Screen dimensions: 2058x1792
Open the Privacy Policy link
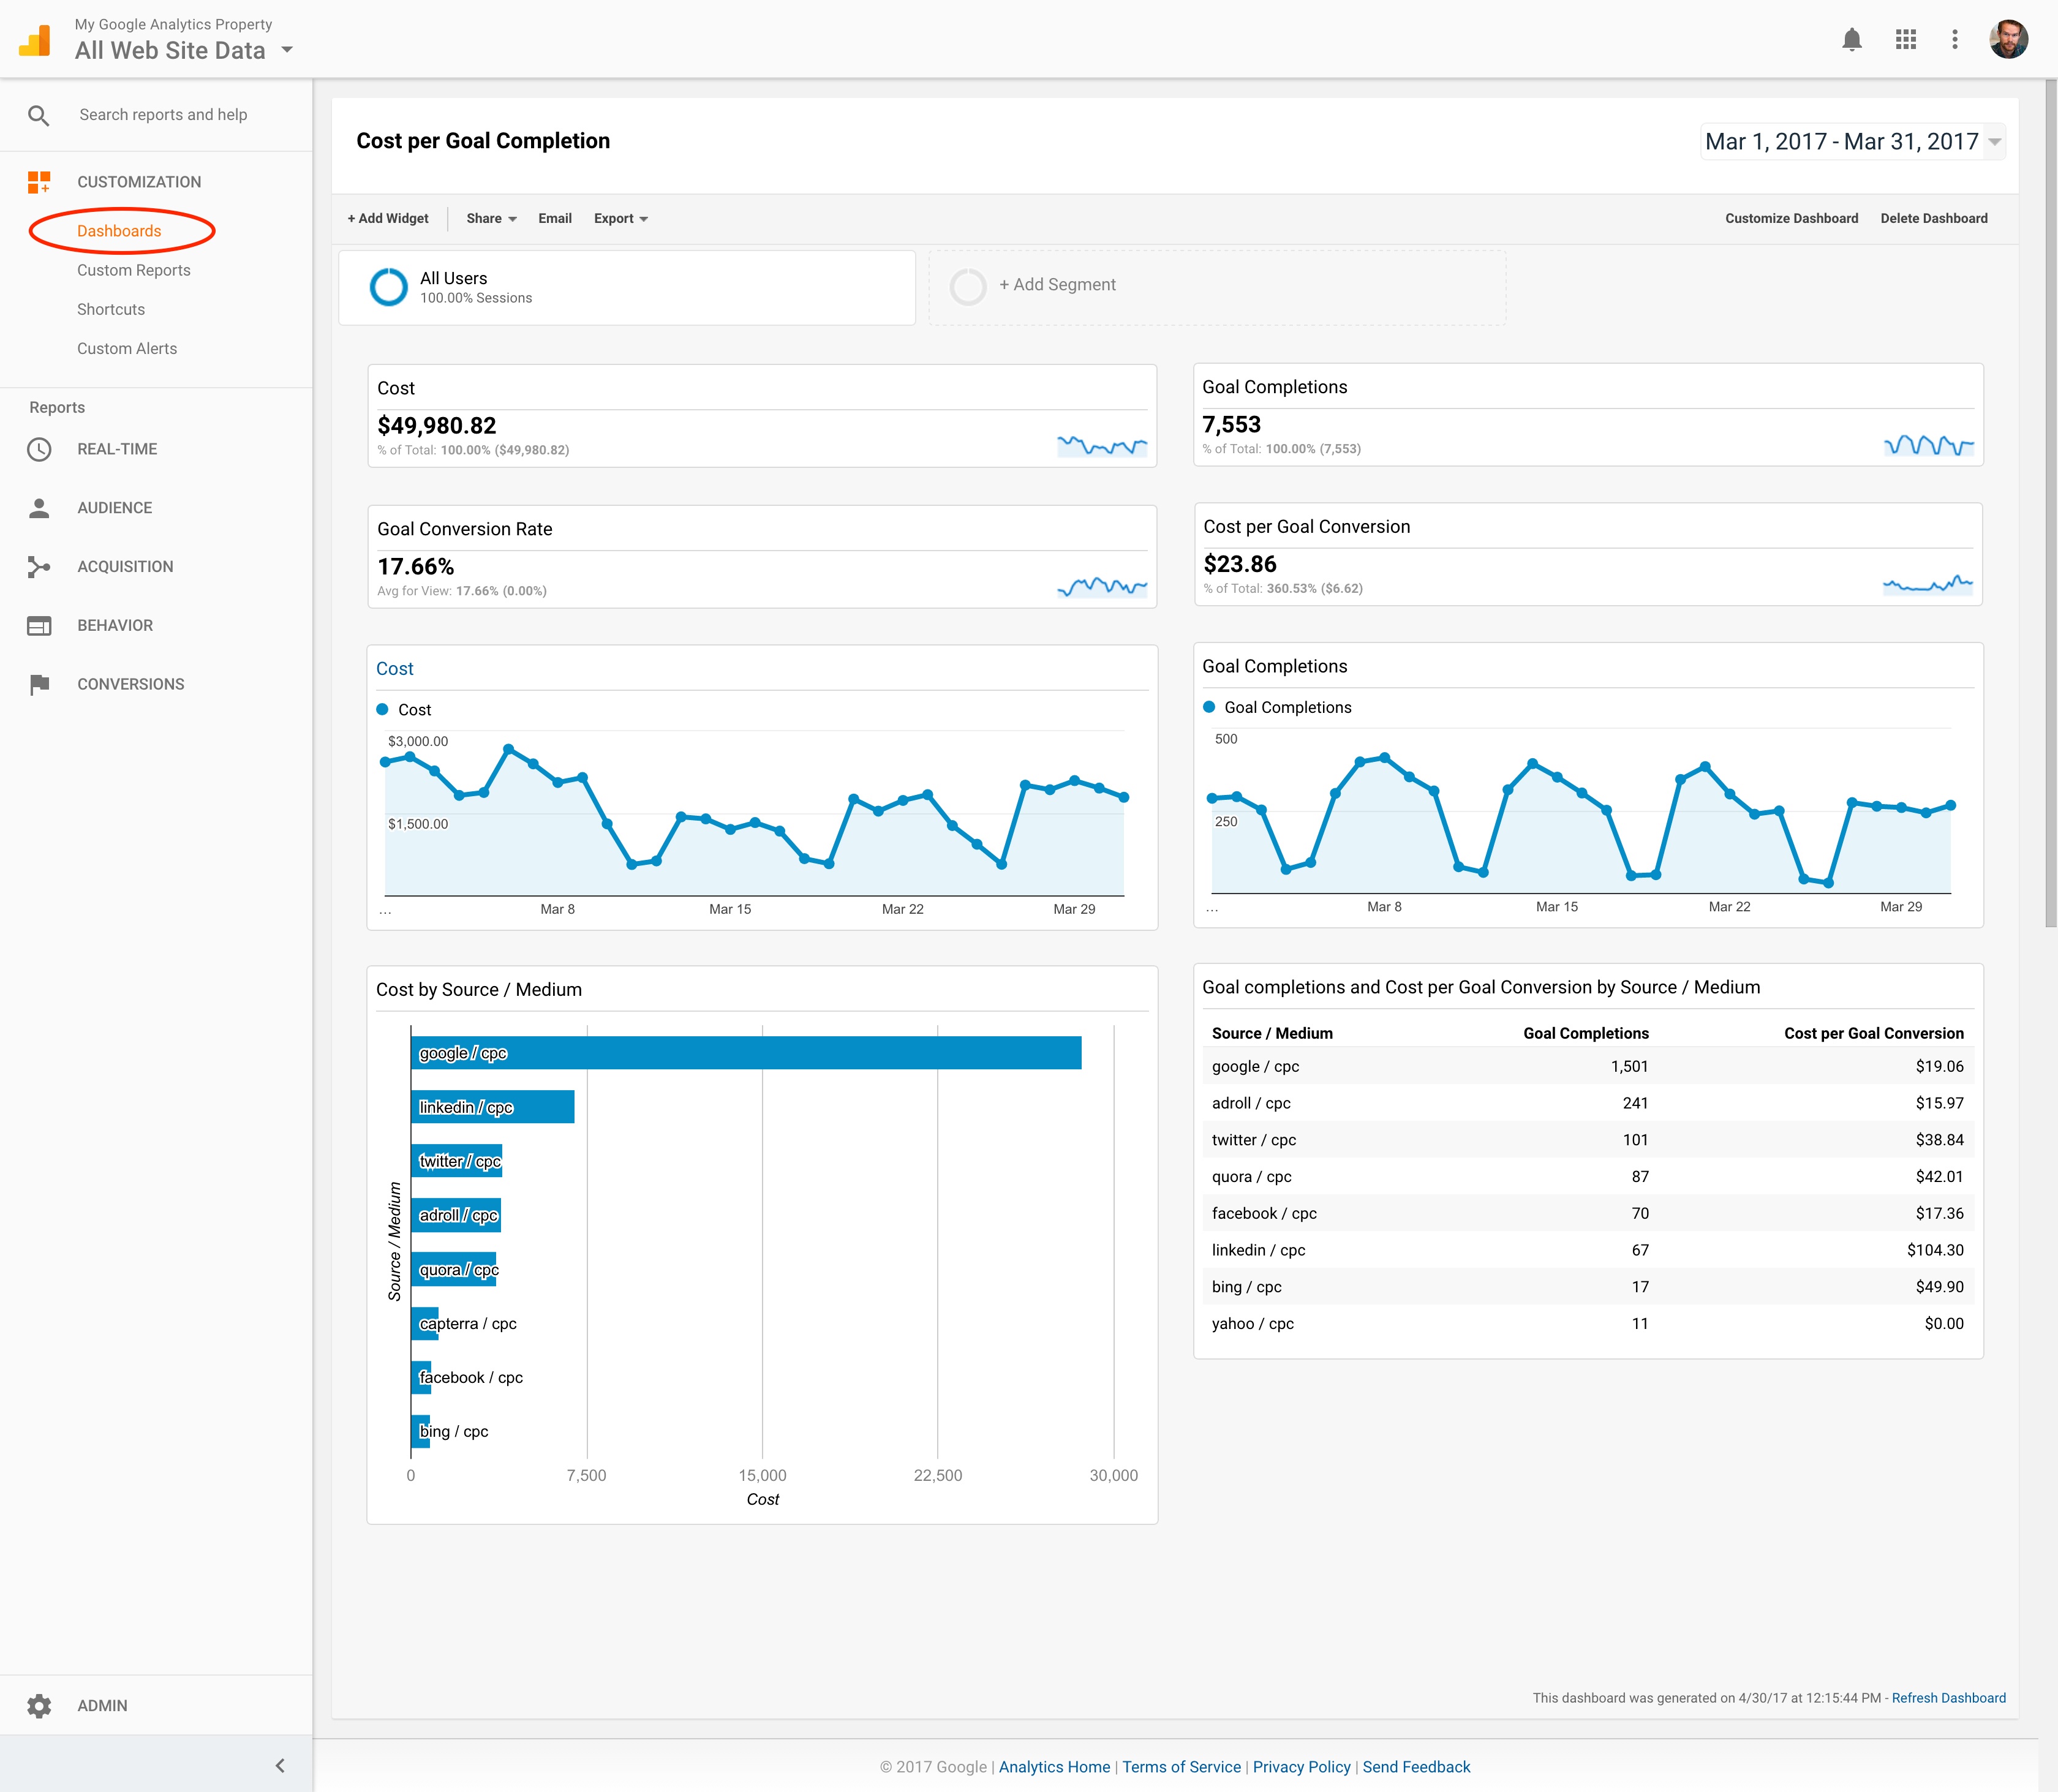click(x=1301, y=1767)
